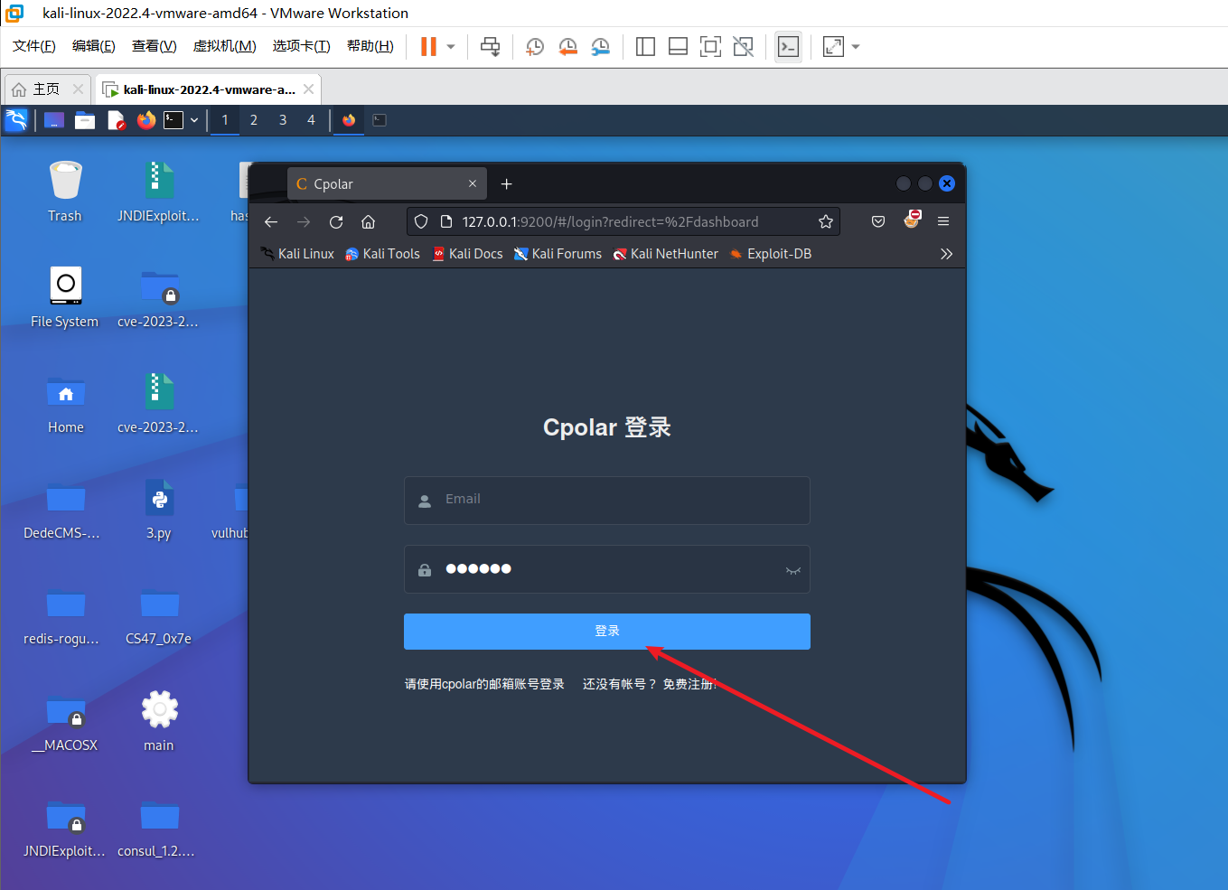Image resolution: width=1228 pixels, height=890 pixels.
Task: Click the Email input field
Action: pos(607,501)
